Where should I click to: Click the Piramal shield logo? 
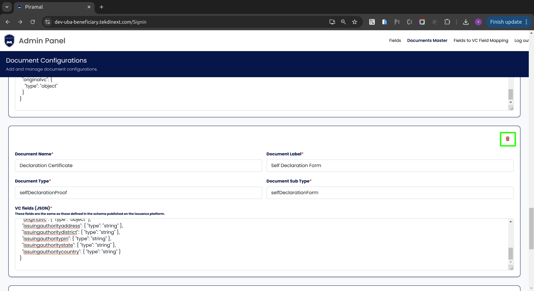[9, 41]
